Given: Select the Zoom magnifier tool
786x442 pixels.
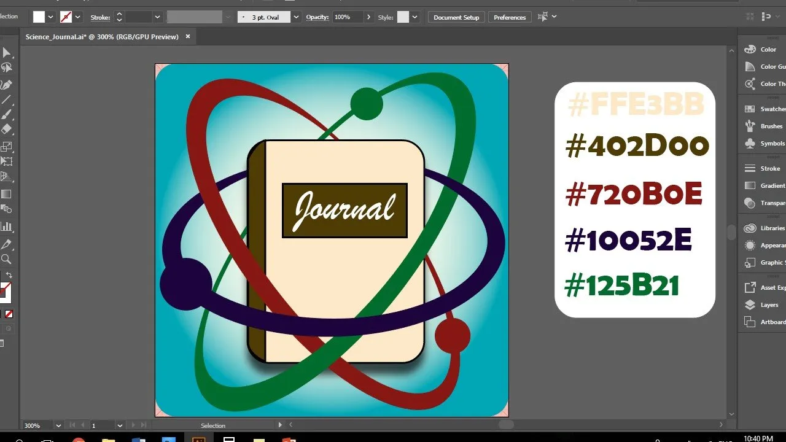Looking at the screenshot, I should pos(6,259).
